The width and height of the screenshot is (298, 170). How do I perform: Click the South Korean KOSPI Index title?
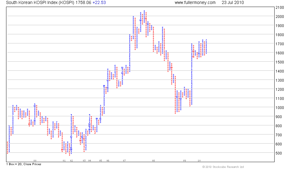(40, 3)
